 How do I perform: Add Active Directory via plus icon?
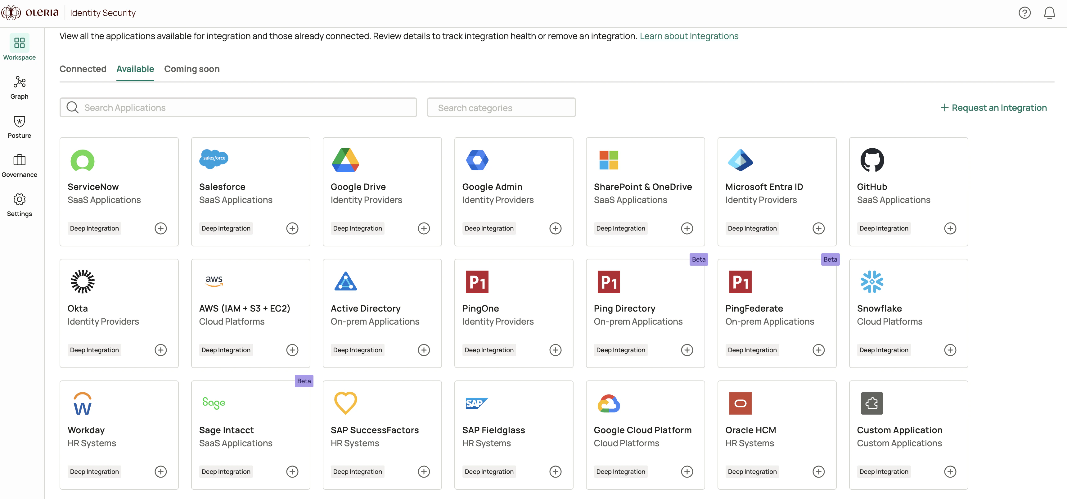424,350
